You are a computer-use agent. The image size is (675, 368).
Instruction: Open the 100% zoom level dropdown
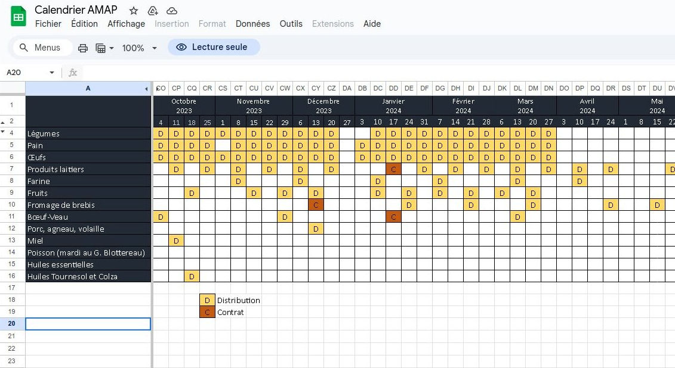tap(138, 48)
